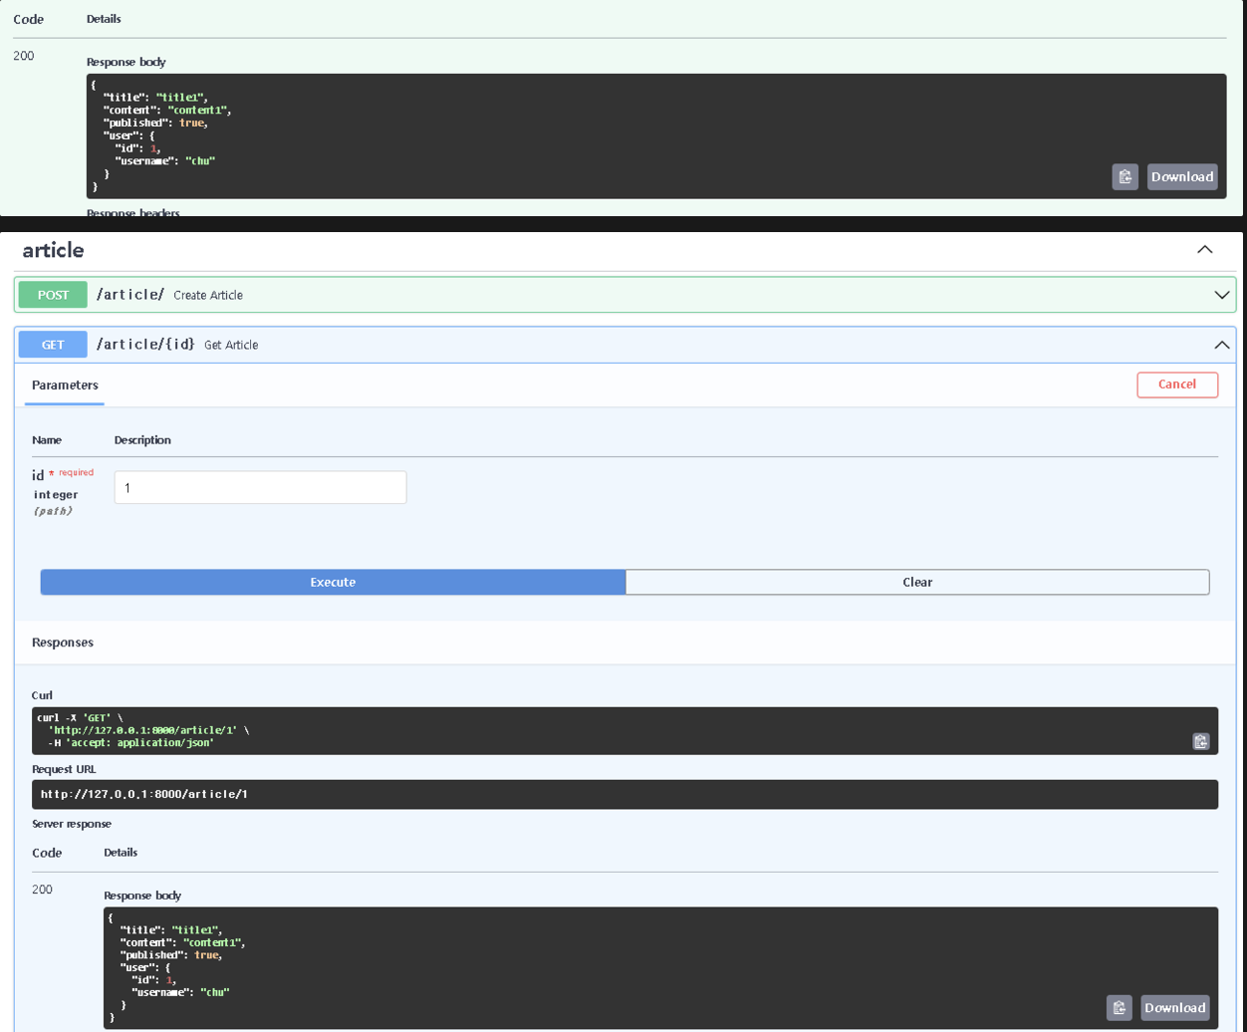Collapse the article section chevron
The image size is (1247, 1032).
pyautogui.click(x=1204, y=250)
